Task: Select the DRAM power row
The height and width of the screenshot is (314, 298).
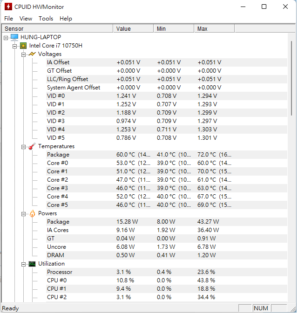Action: tap(167, 255)
